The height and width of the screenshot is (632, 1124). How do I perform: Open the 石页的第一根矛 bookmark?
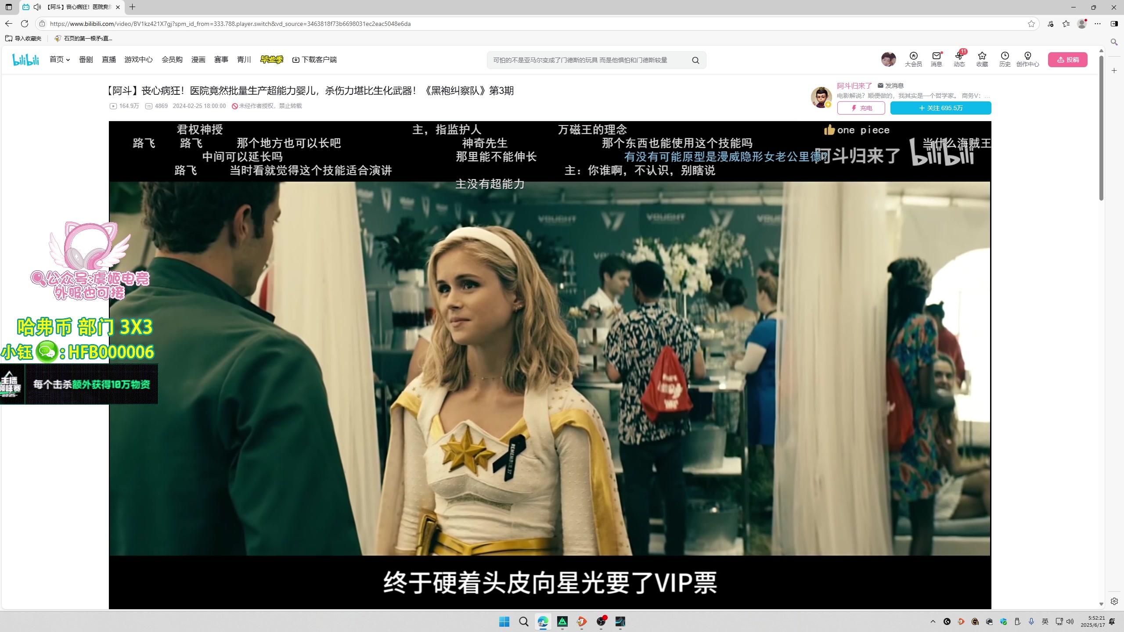pyautogui.click(x=83, y=38)
